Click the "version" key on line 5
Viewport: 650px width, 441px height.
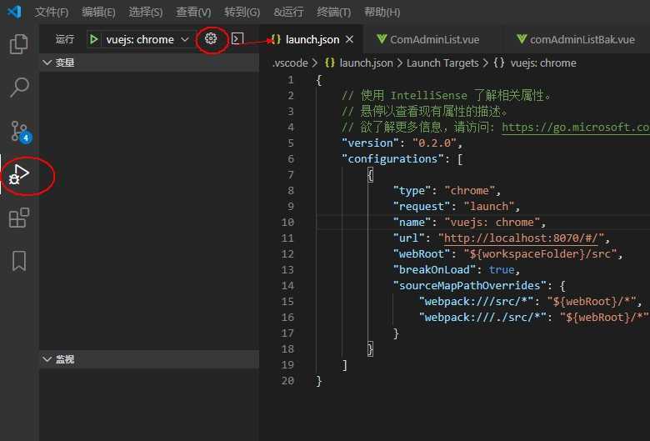click(x=371, y=143)
